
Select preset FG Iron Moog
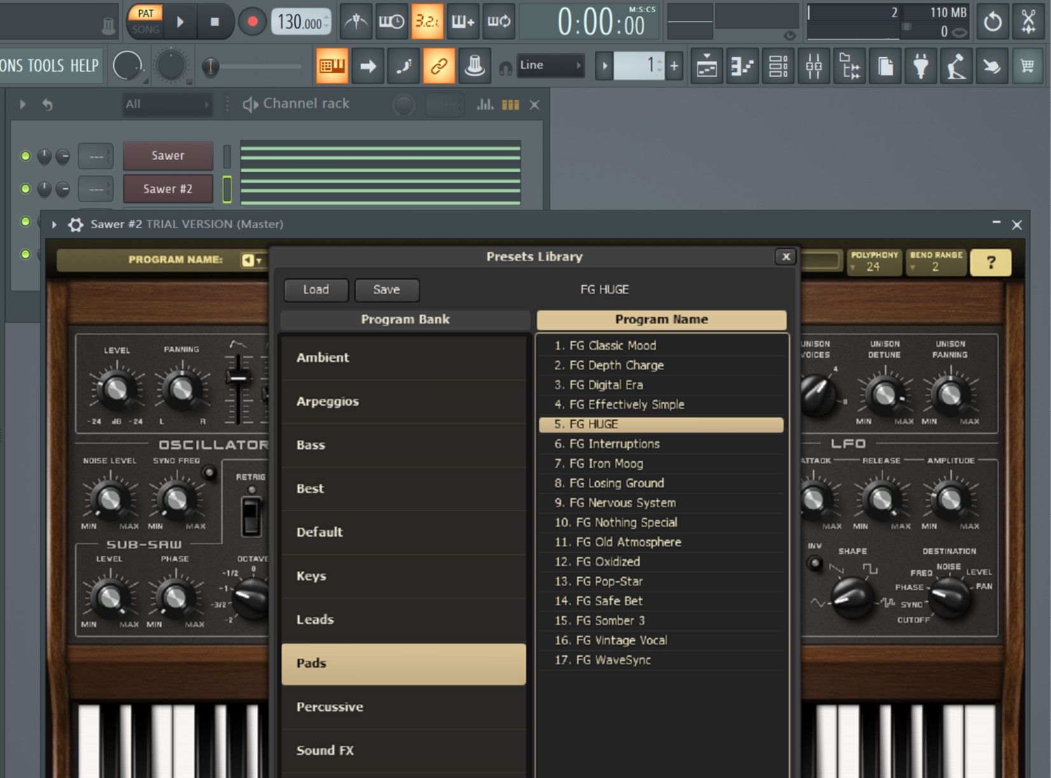661,464
